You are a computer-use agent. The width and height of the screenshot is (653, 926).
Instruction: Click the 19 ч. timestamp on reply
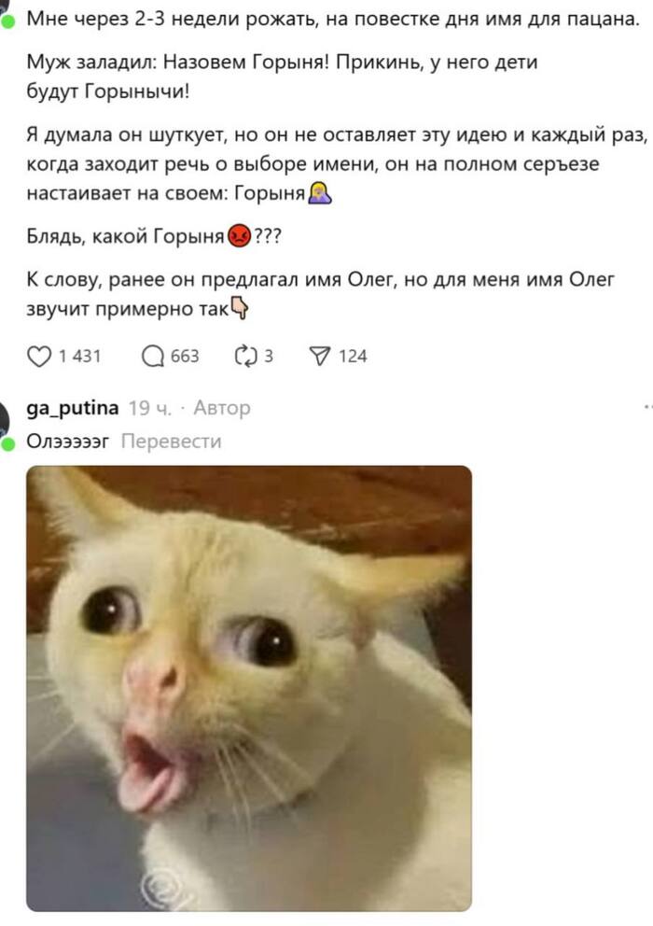pyautogui.click(x=150, y=408)
